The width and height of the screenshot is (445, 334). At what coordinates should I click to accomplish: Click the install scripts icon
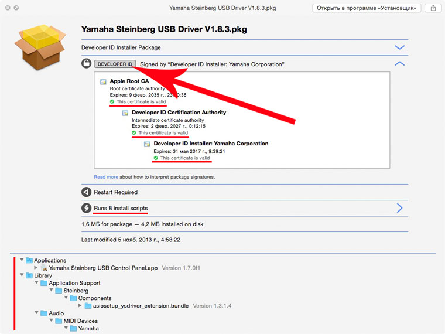[86, 208]
